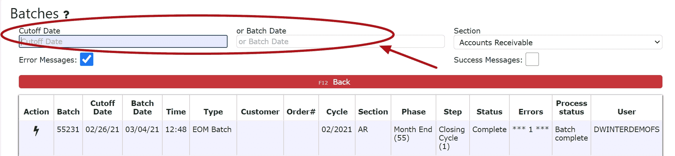Click the red F12 Back button
The width and height of the screenshot is (675, 156).
coord(340,82)
